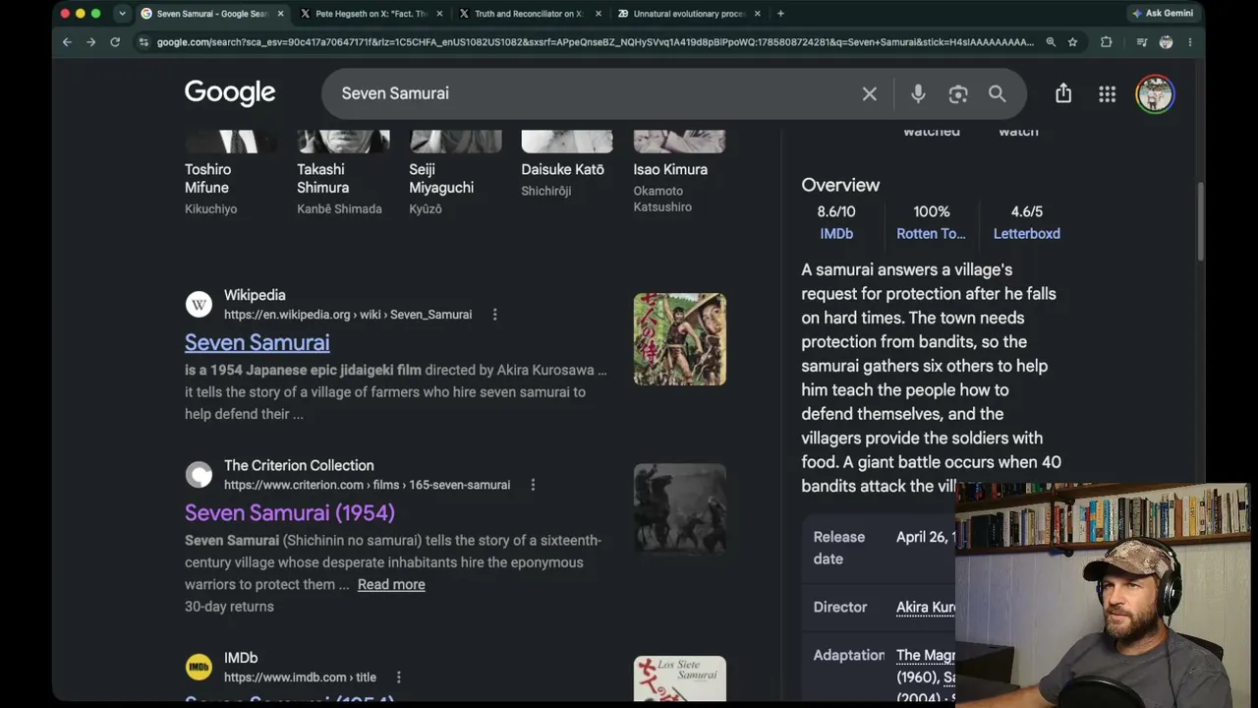Search by image with Google Lens

pyautogui.click(x=958, y=93)
